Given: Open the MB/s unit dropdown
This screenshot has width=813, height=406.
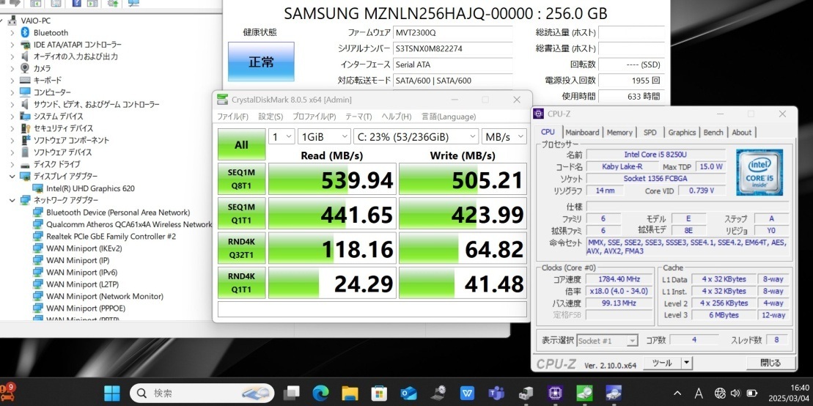Looking at the screenshot, I should click(504, 137).
